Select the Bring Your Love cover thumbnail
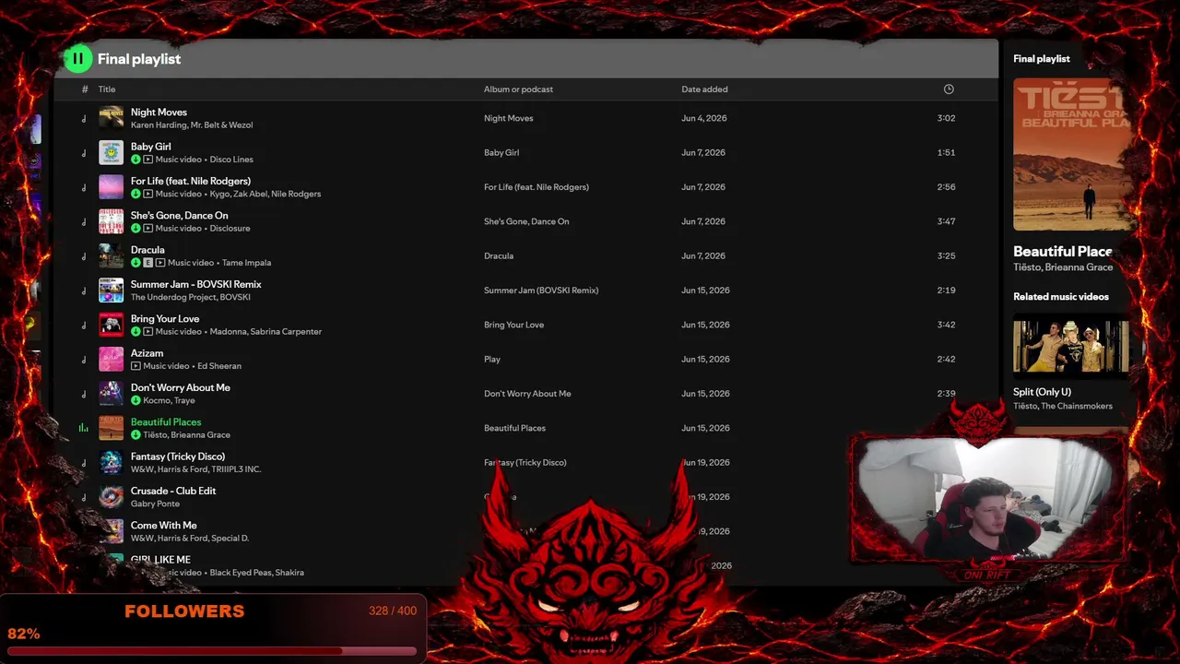Image resolution: width=1180 pixels, height=664 pixels. click(111, 325)
